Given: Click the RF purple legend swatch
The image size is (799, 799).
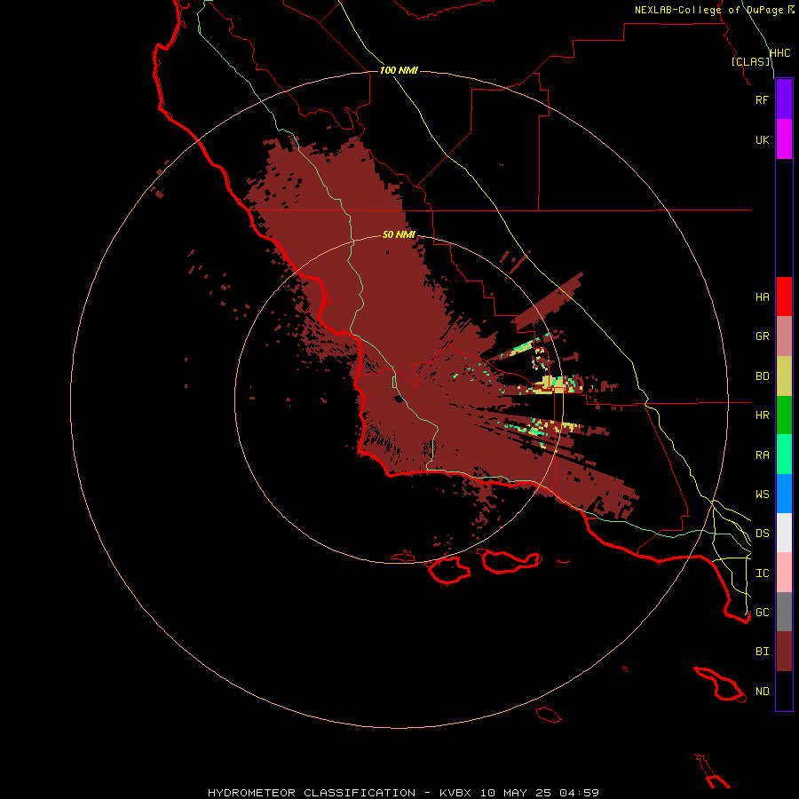Looking at the screenshot, I should pos(784,99).
